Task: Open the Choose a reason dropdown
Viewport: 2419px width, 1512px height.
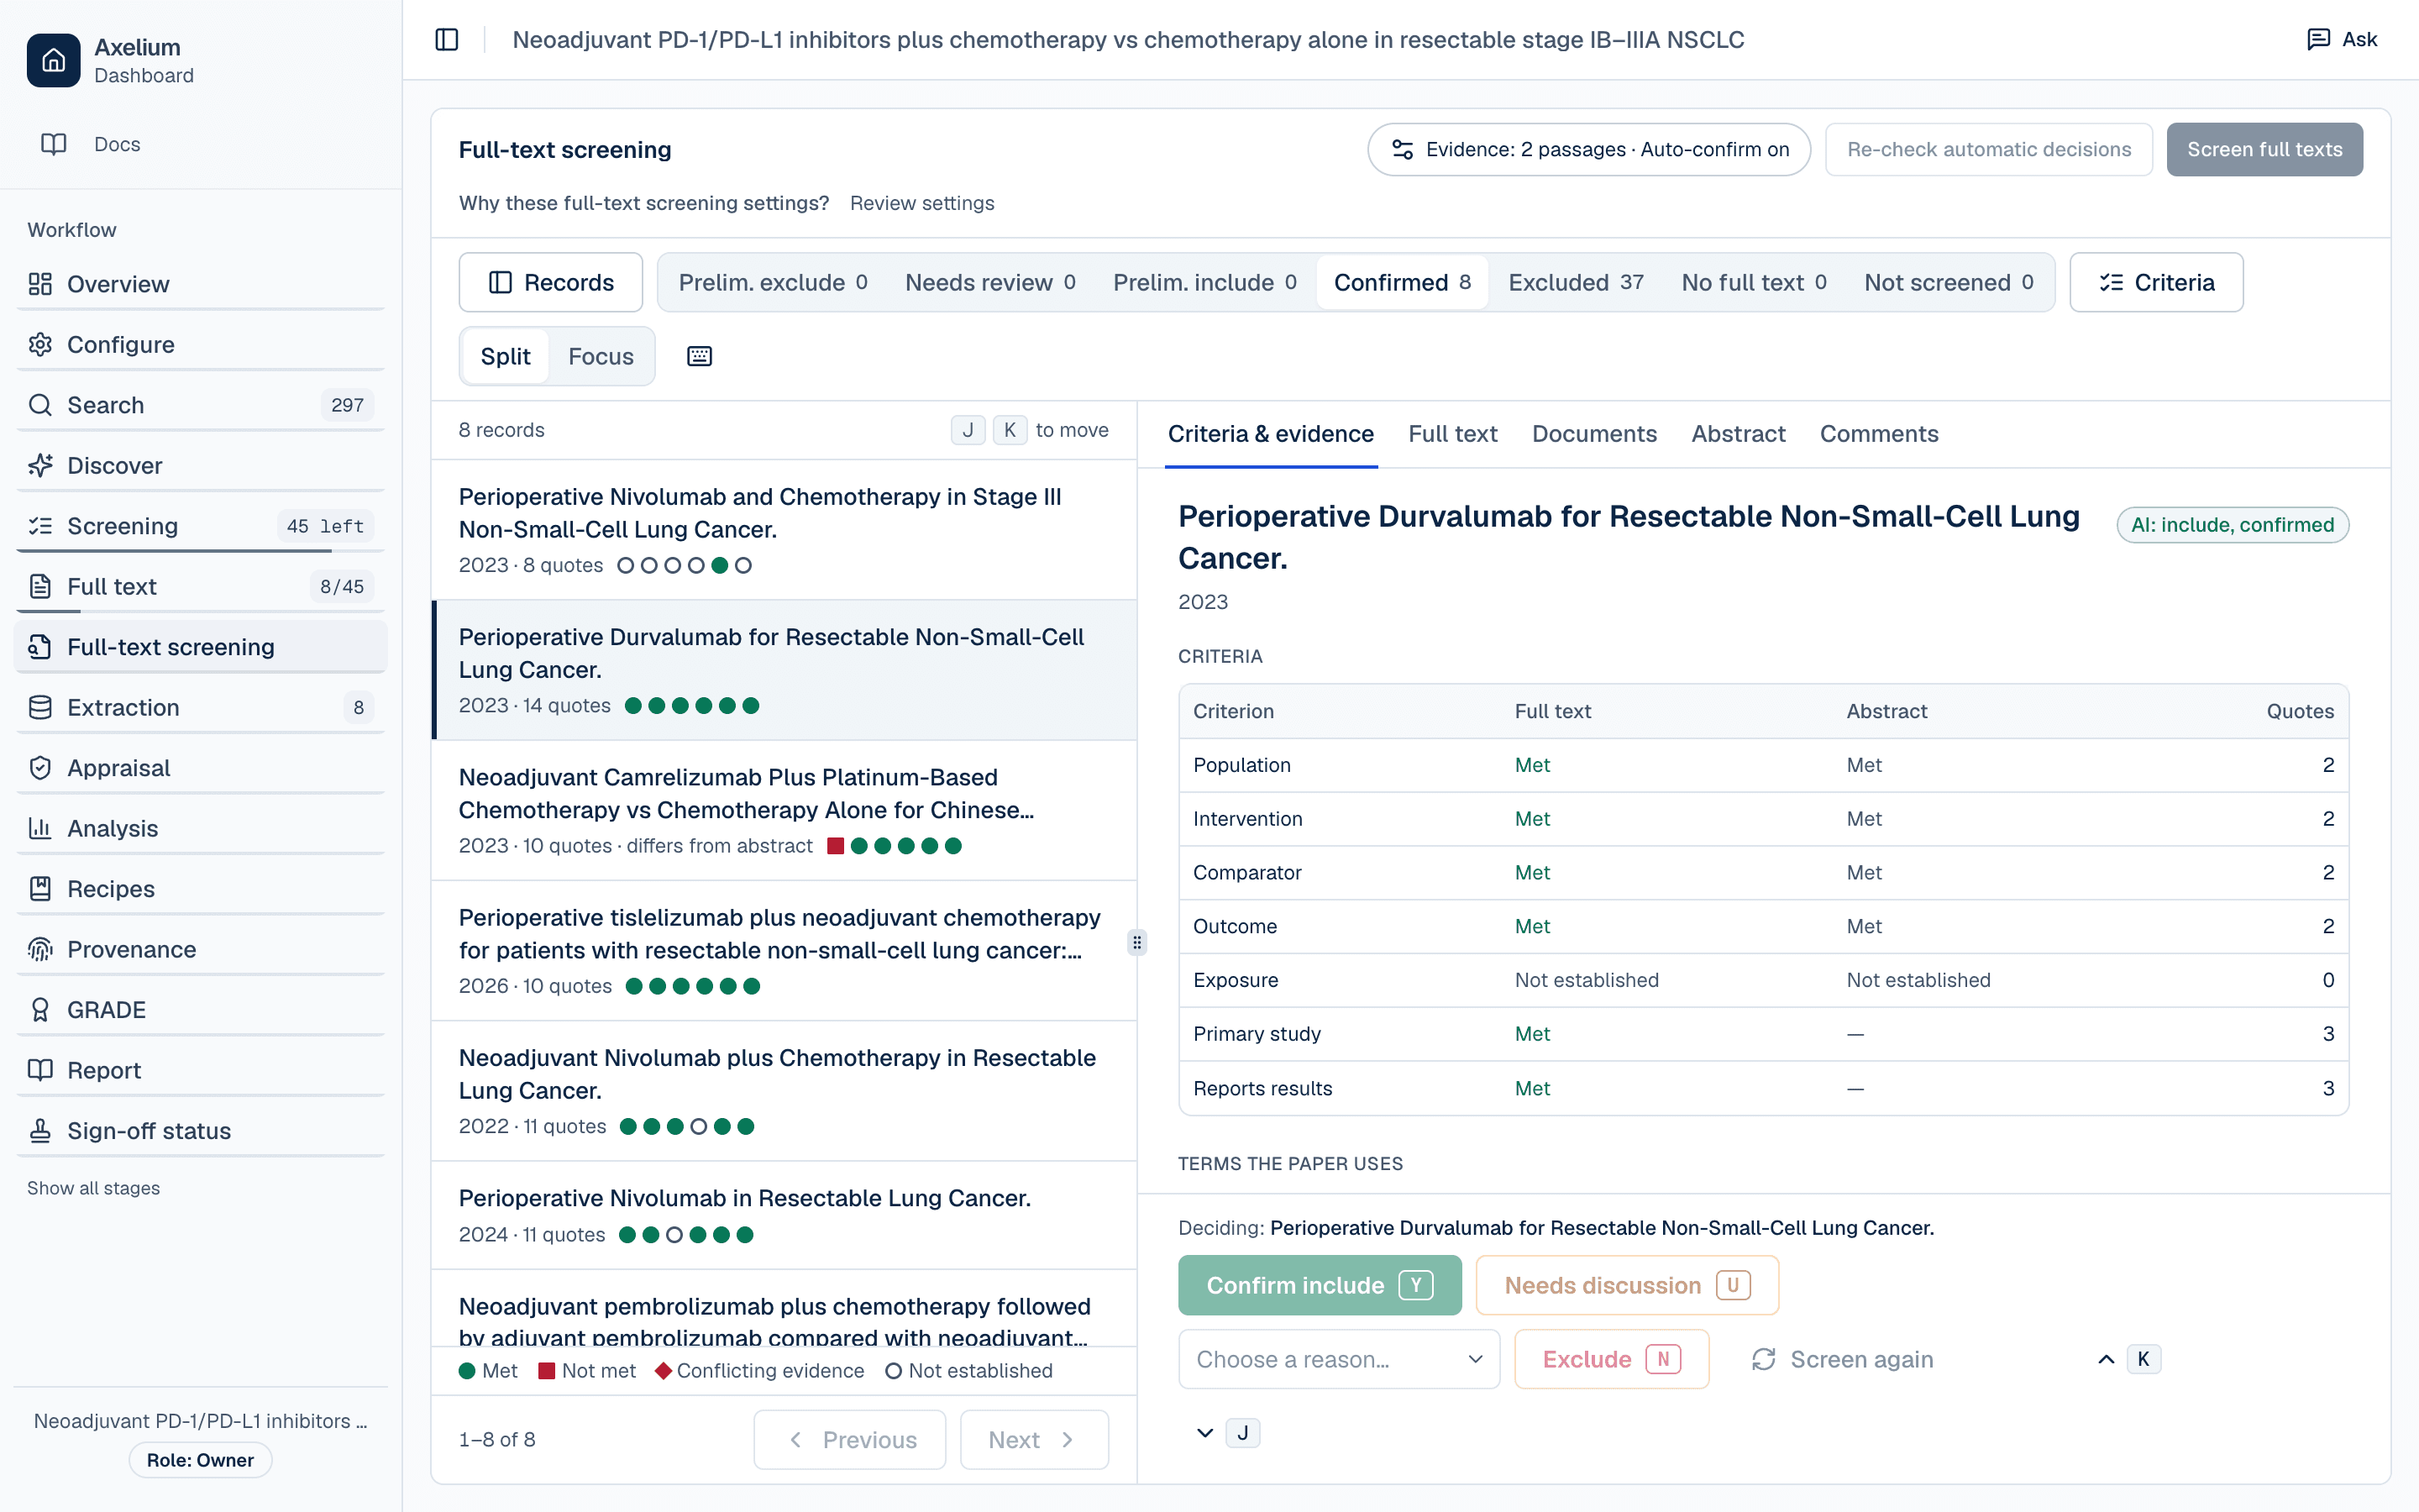Action: pos(1340,1359)
